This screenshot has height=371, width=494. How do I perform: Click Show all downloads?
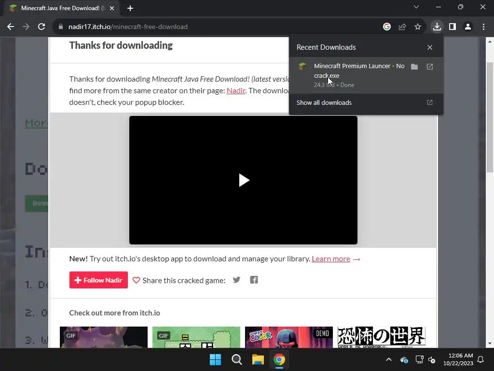coord(324,102)
